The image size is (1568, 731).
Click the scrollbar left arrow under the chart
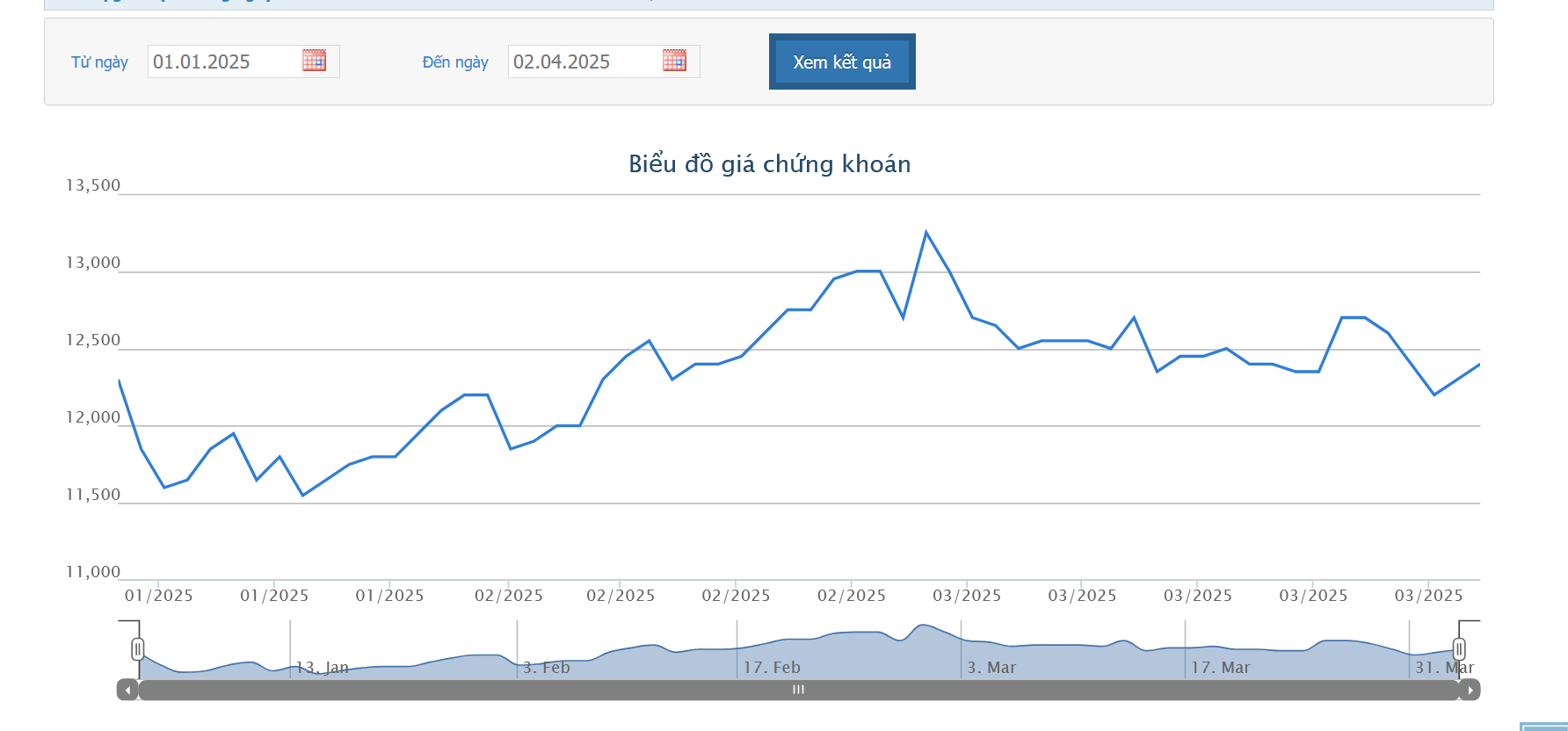coord(127,691)
